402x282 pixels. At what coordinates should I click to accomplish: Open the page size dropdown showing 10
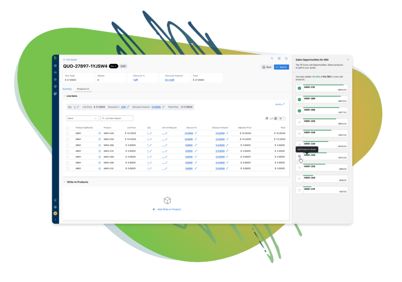click(281, 118)
